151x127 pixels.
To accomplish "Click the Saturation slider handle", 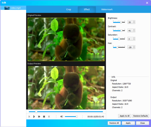I will pyautogui.click(x=119, y=39).
